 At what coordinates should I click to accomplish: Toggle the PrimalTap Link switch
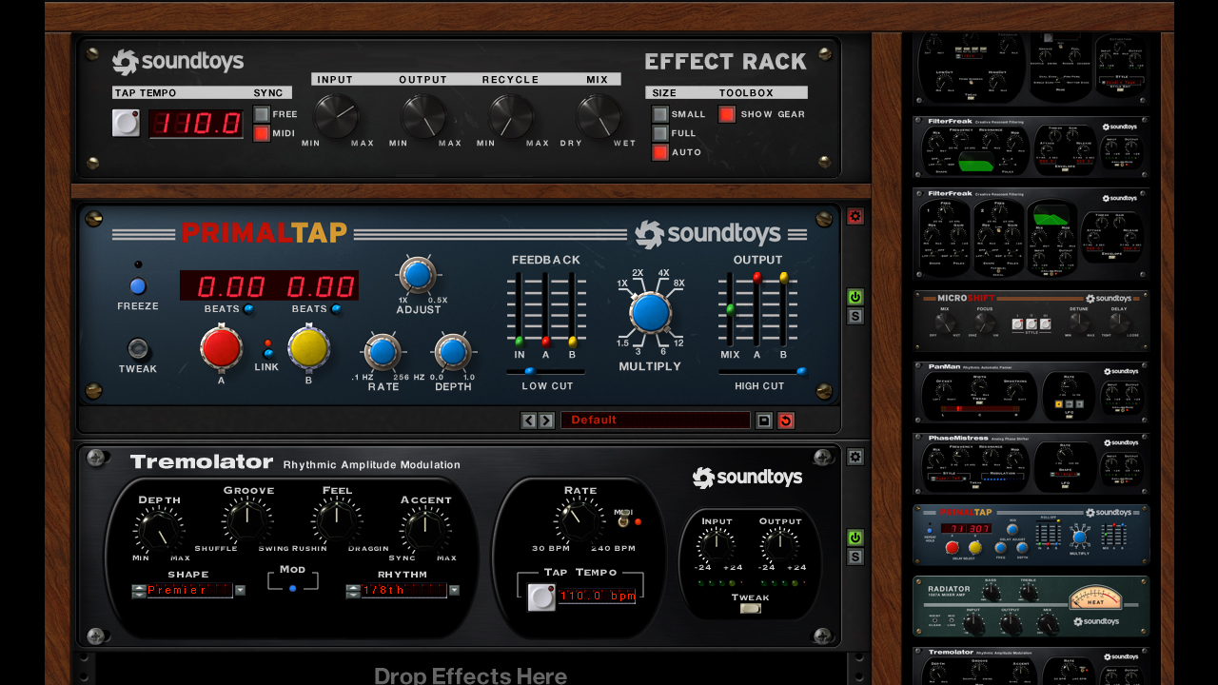[x=268, y=348]
